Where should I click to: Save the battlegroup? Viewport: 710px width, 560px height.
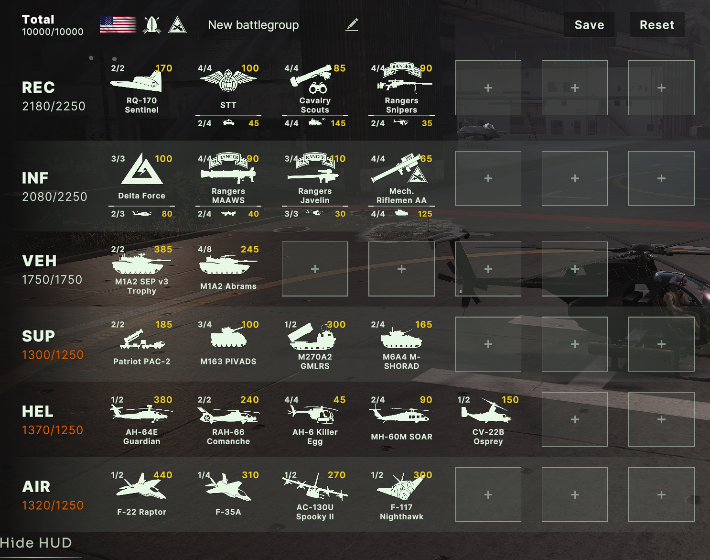[589, 25]
